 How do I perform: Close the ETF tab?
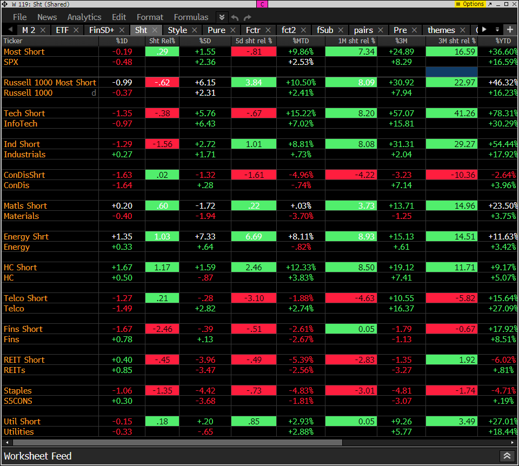point(76,30)
